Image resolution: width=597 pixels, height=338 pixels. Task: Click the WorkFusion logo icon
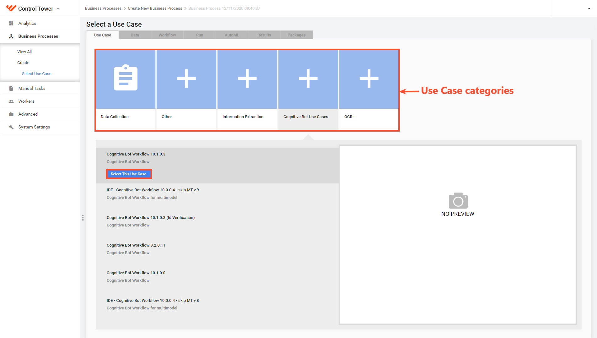[x=11, y=8]
